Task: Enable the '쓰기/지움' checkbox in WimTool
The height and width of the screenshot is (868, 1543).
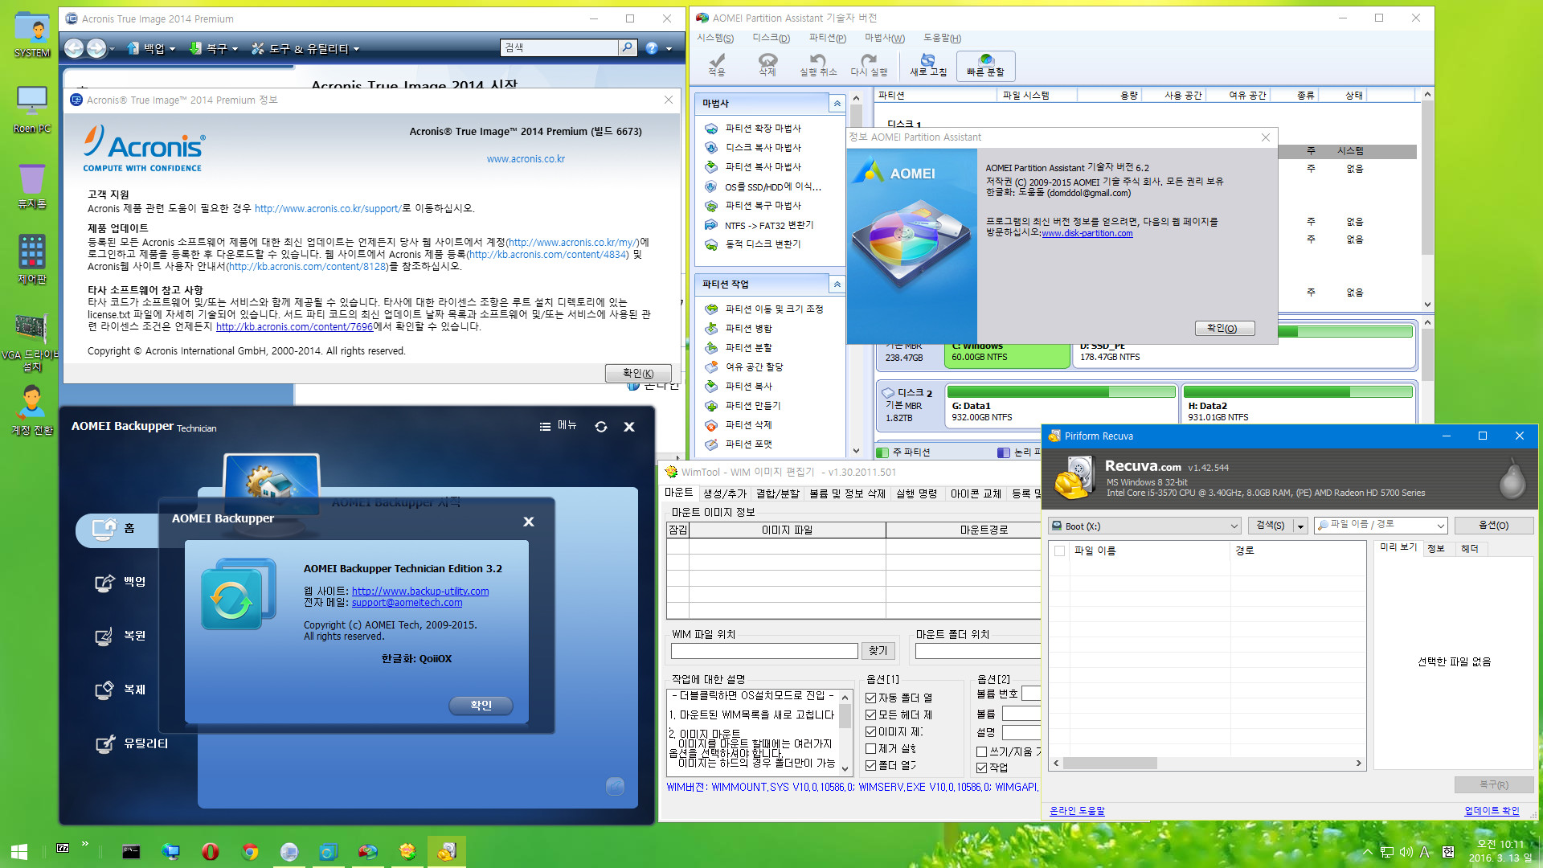Action: [981, 752]
